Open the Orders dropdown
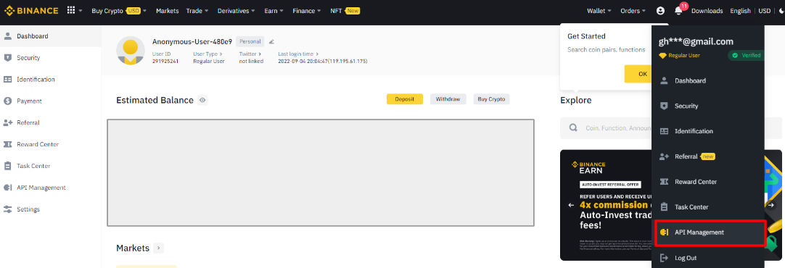The image size is (785, 268). (x=633, y=10)
